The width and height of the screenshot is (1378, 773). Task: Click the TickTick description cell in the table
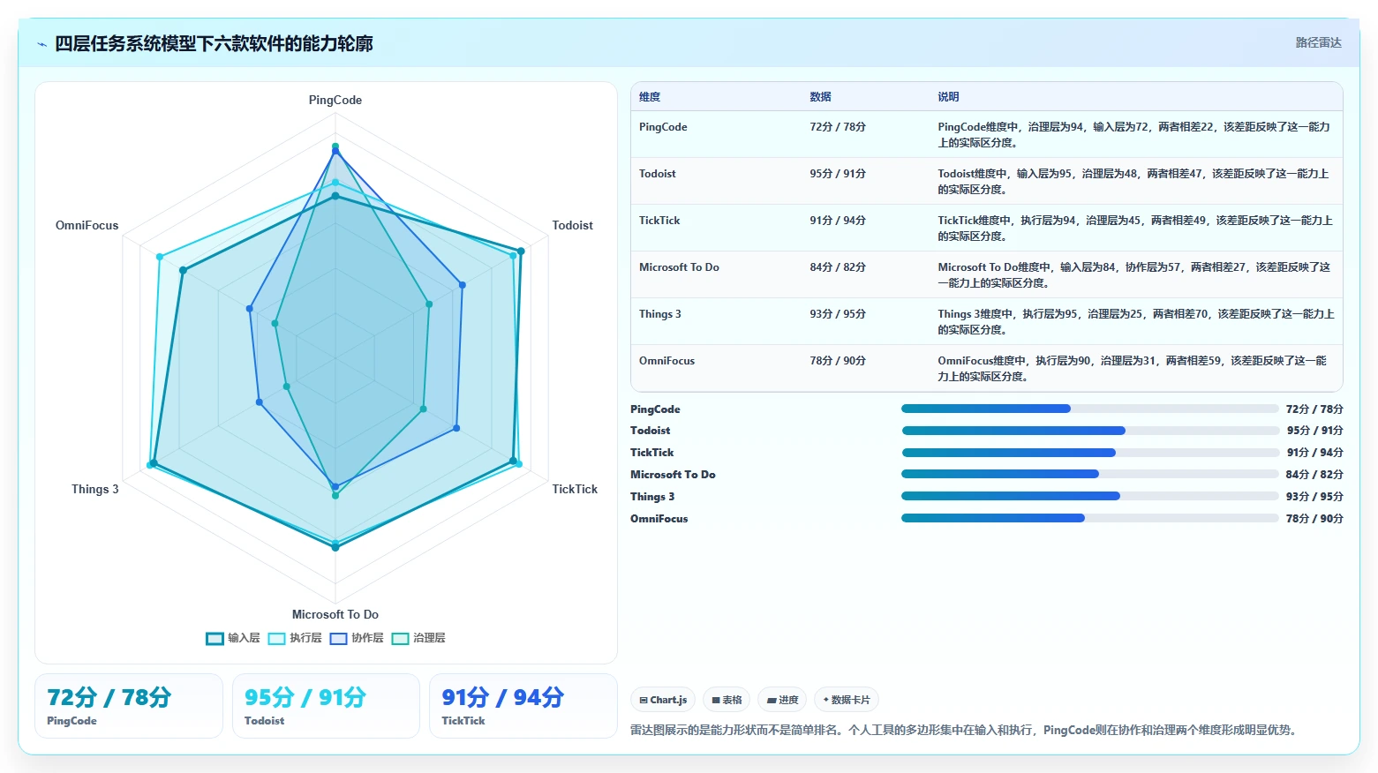click(x=1135, y=229)
